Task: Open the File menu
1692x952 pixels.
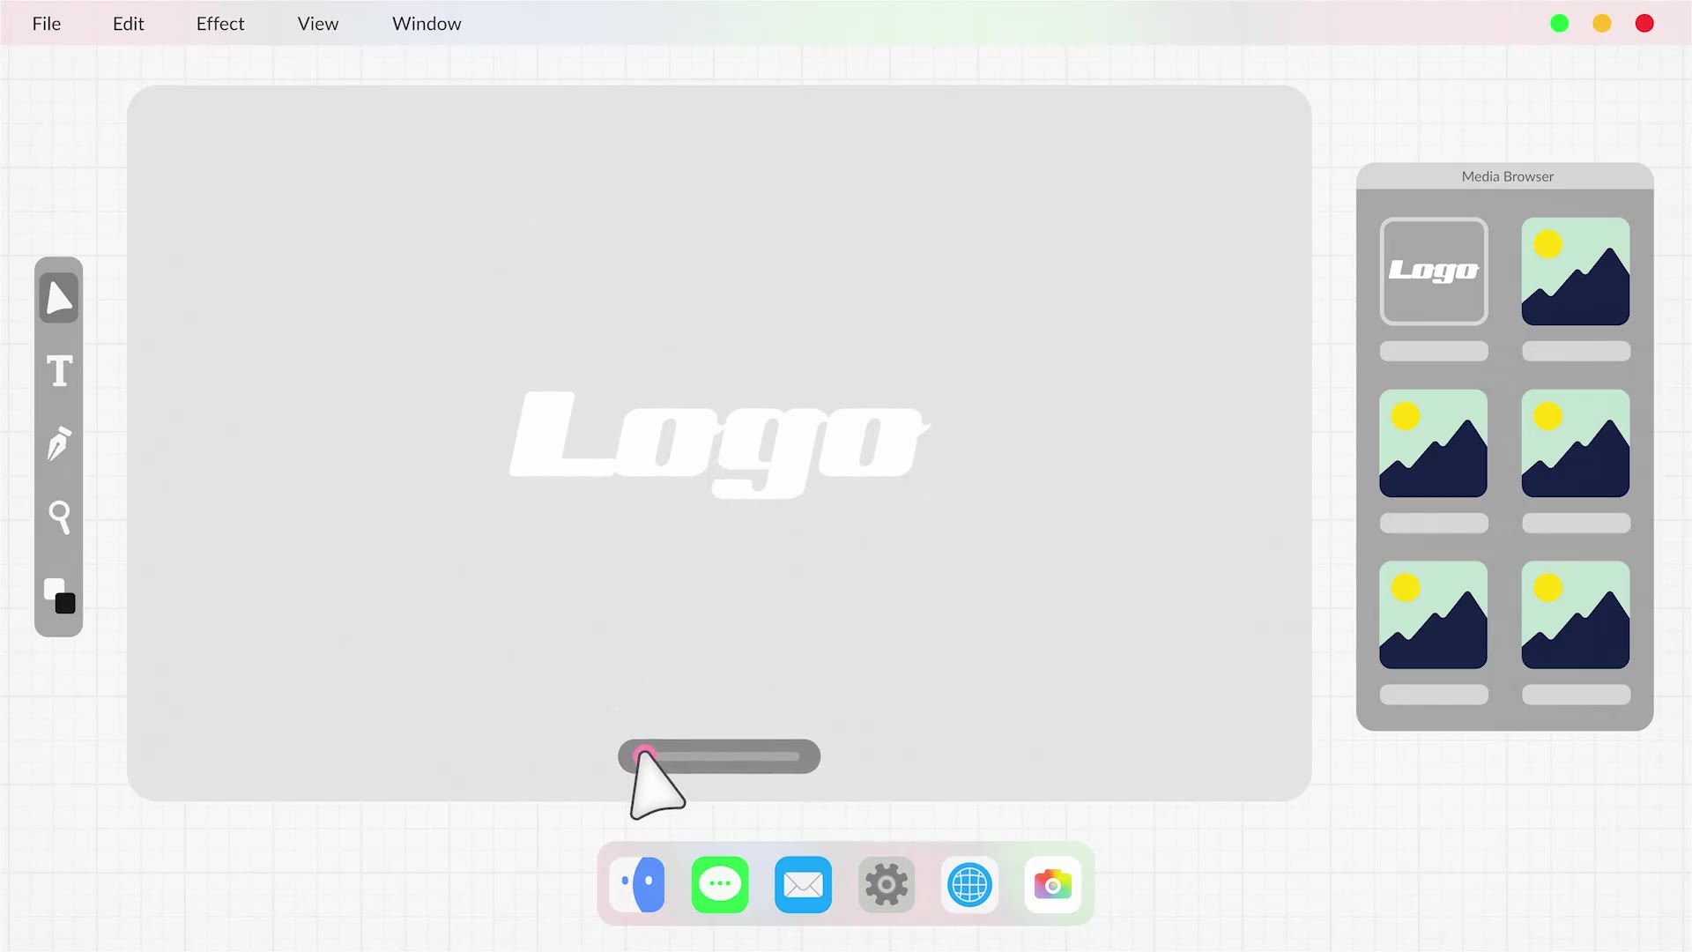Action: [x=45, y=23]
